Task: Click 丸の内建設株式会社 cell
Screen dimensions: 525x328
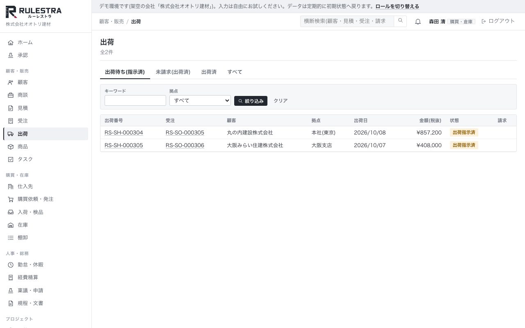Action: point(250,132)
